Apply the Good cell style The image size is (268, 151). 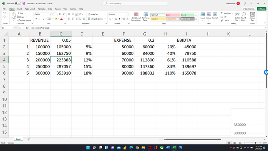(187, 15)
